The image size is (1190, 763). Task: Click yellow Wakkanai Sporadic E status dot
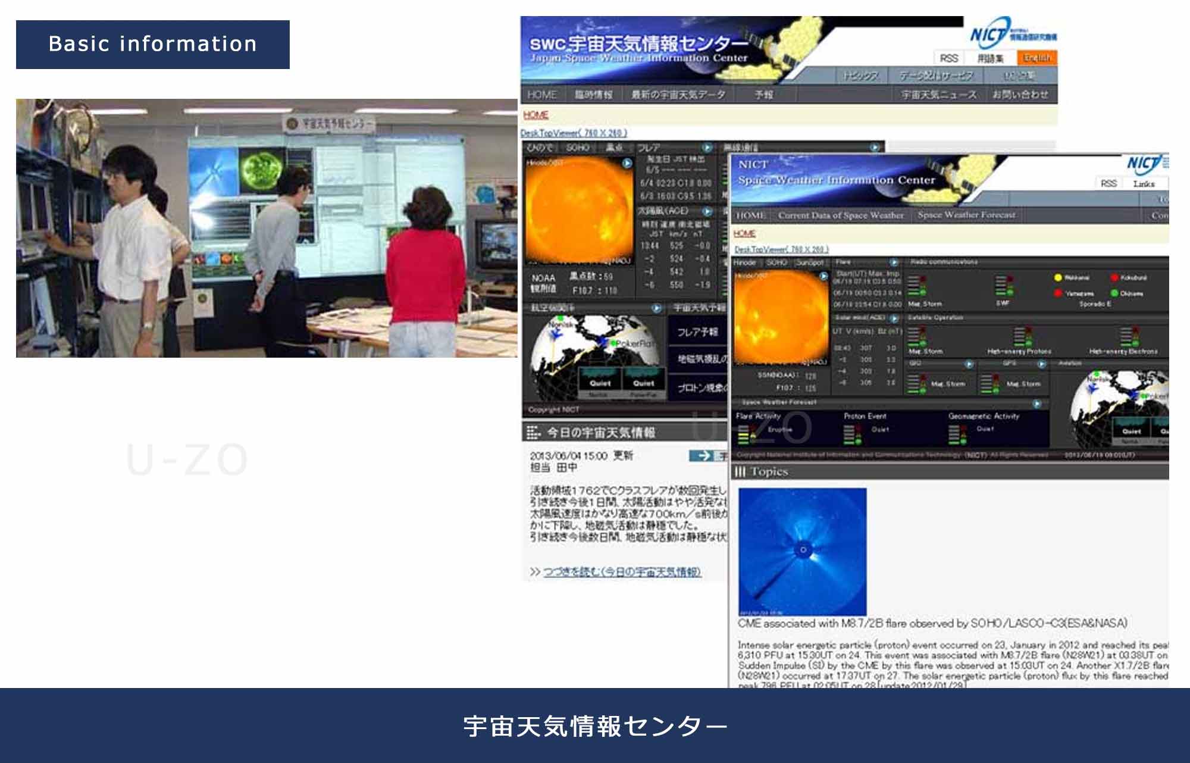[1058, 278]
